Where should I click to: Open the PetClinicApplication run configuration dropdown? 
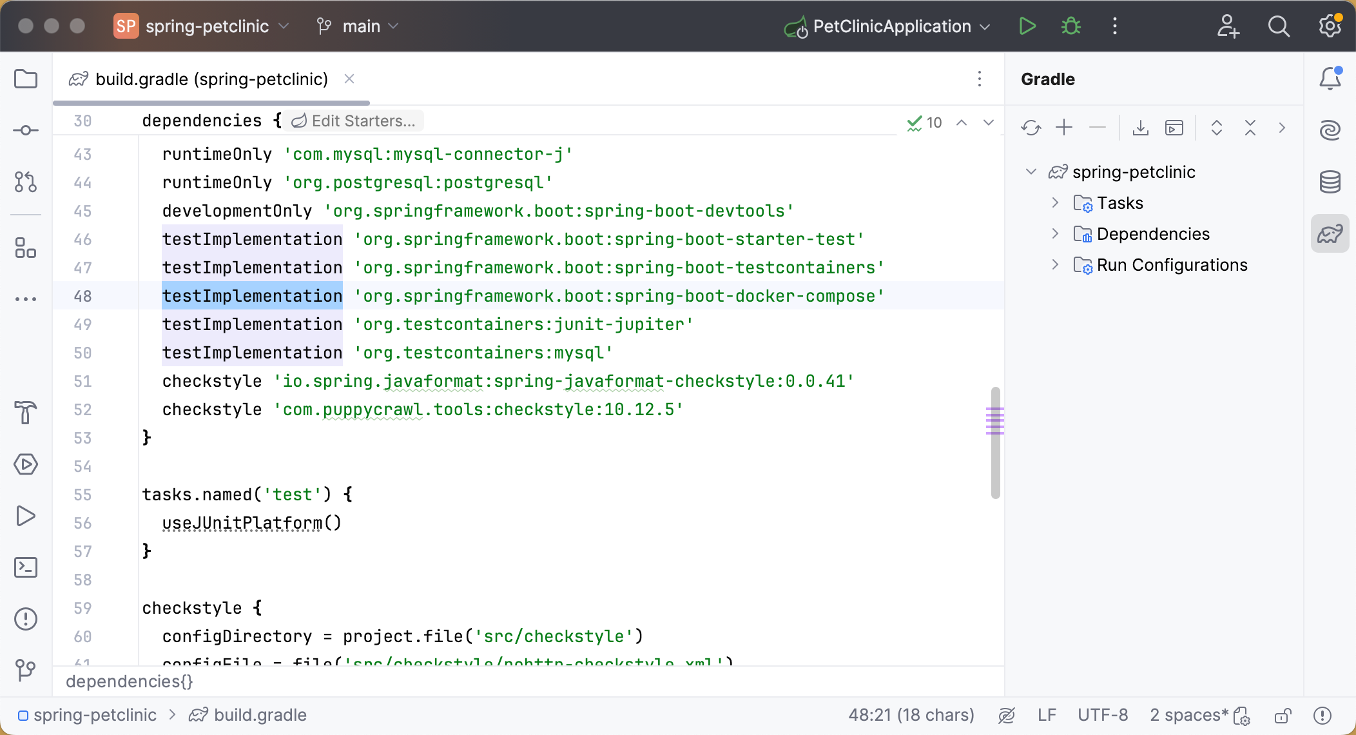pos(889,26)
